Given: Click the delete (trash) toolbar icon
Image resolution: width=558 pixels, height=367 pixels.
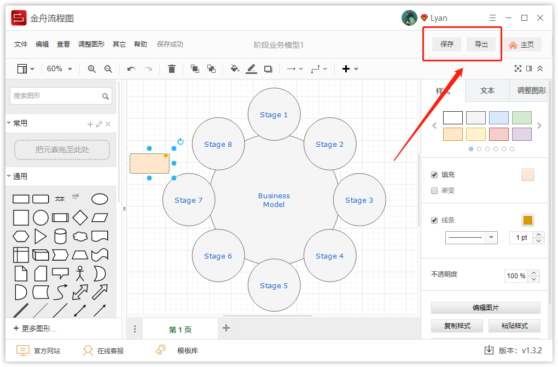Looking at the screenshot, I should 172,68.
